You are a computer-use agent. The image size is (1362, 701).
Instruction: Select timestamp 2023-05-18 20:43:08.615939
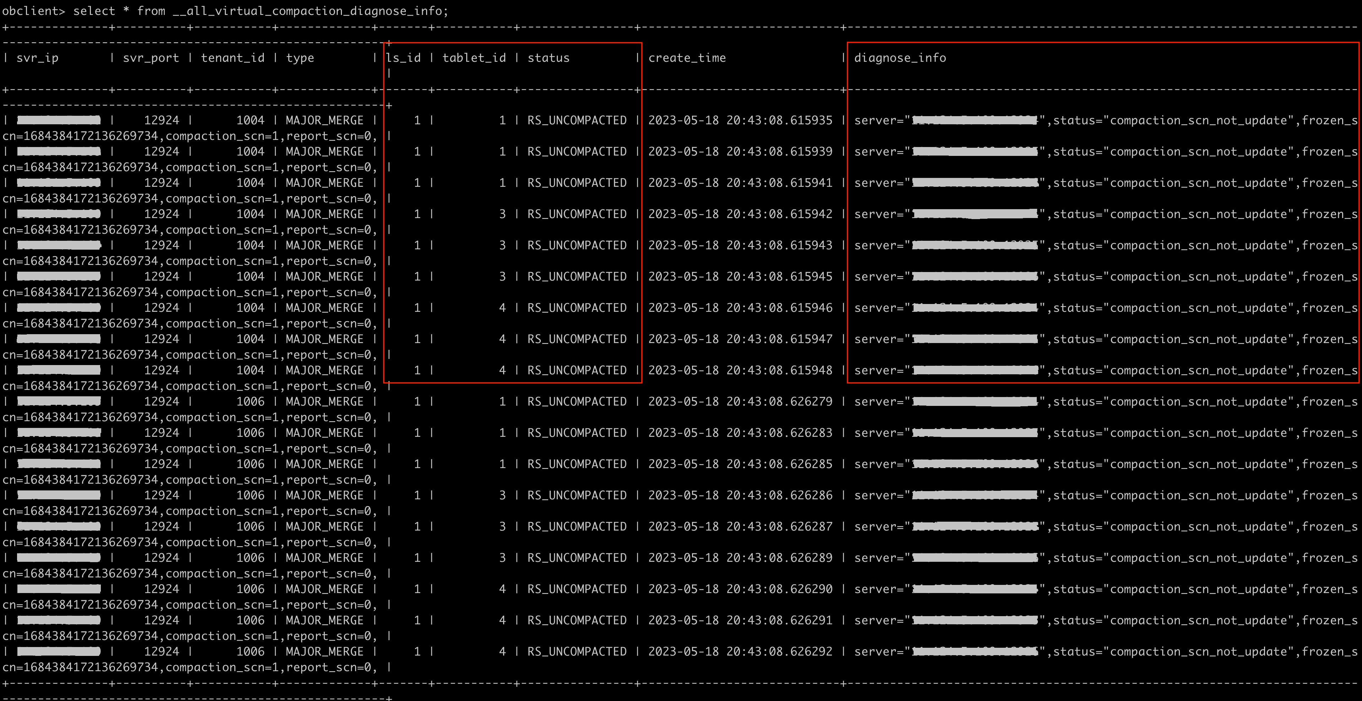tap(740, 152)
